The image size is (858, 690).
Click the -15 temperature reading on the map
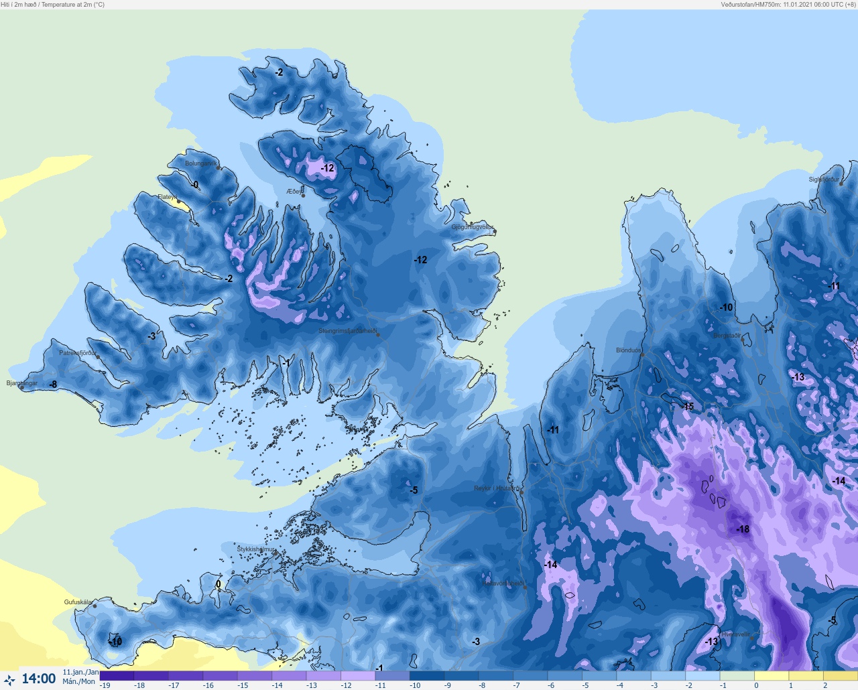(688, 407)
